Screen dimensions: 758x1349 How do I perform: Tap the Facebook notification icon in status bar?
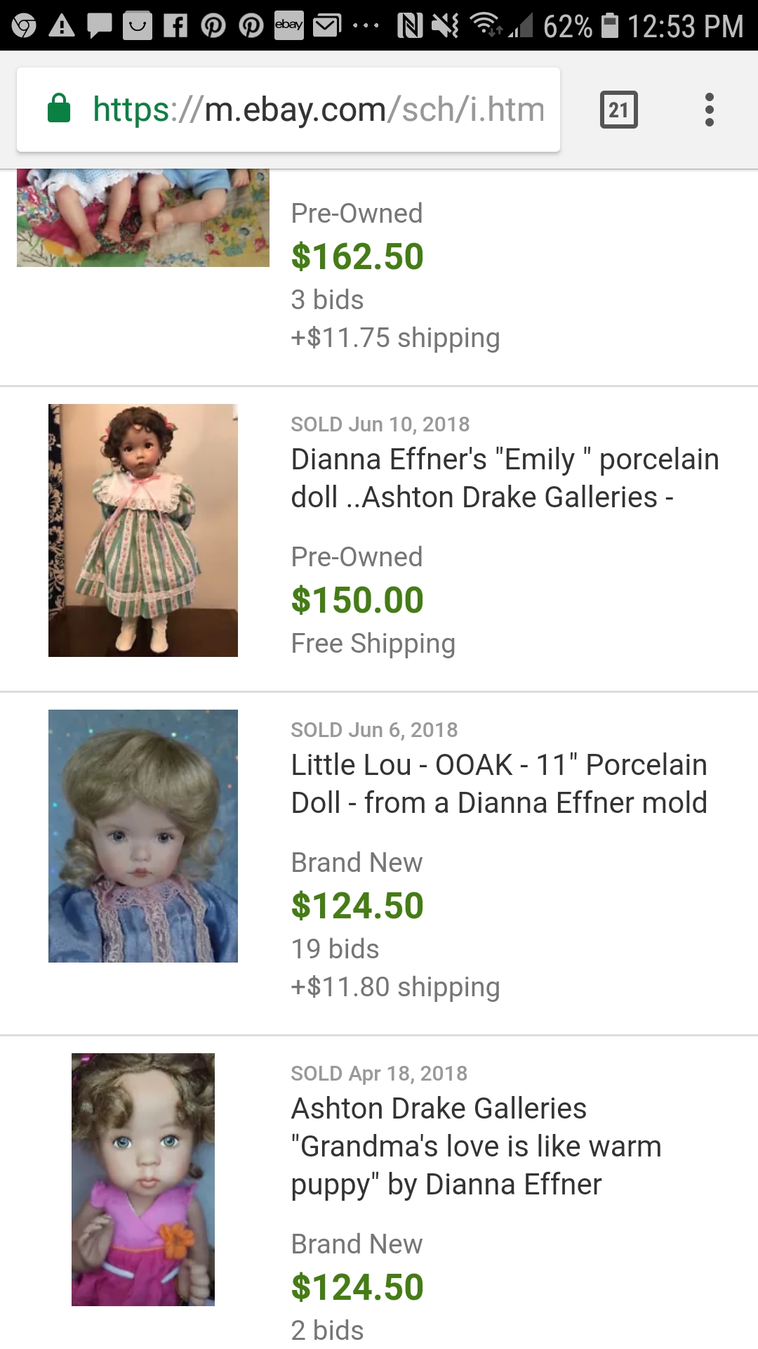click(175, 26)
